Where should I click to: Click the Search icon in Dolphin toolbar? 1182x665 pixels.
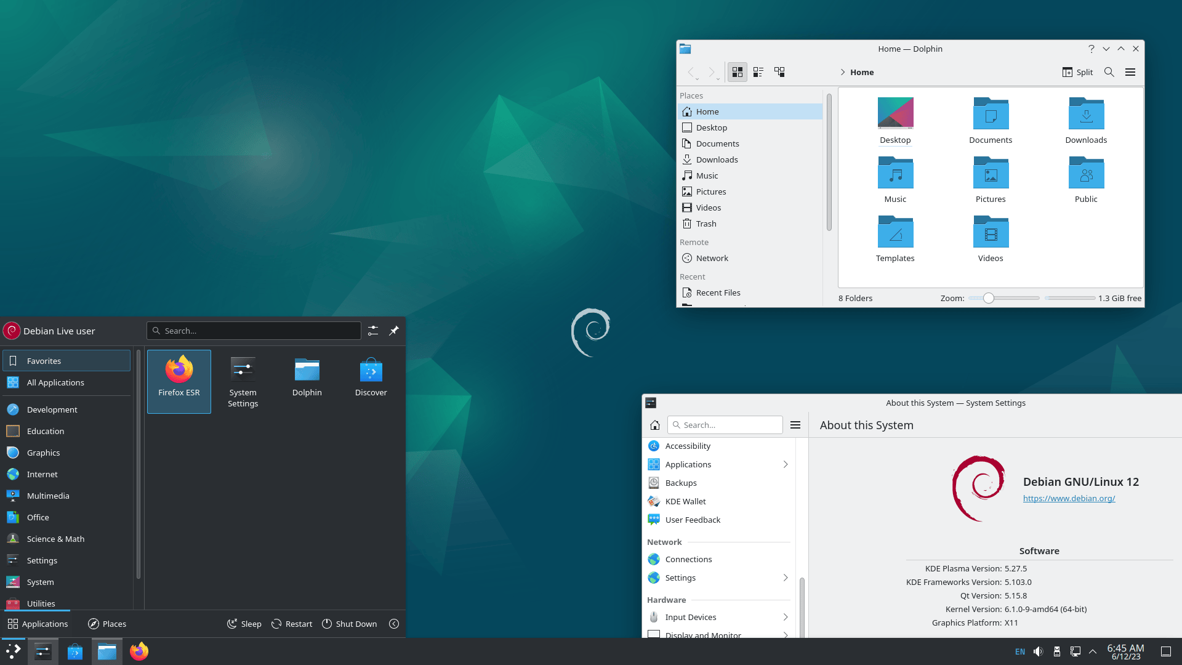1109,72
